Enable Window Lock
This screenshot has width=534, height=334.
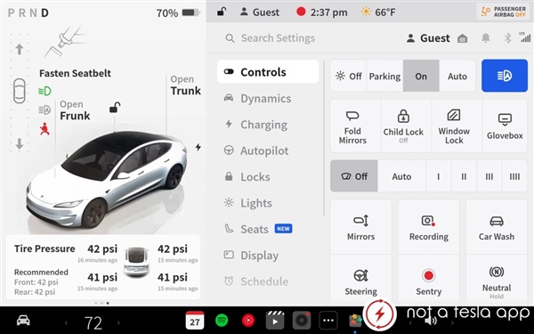pyautogui.click(x=454, y=126)
